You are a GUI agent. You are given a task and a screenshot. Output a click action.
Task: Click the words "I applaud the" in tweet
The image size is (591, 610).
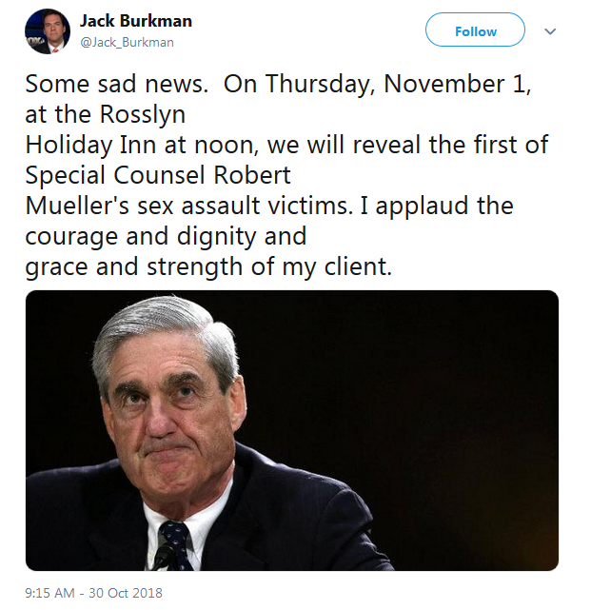click(437, 206)
